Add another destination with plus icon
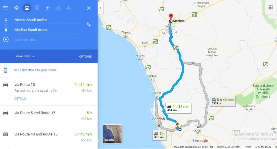This screenshot has height=149, width=277. pyautogui.click(x=6, y=39)
